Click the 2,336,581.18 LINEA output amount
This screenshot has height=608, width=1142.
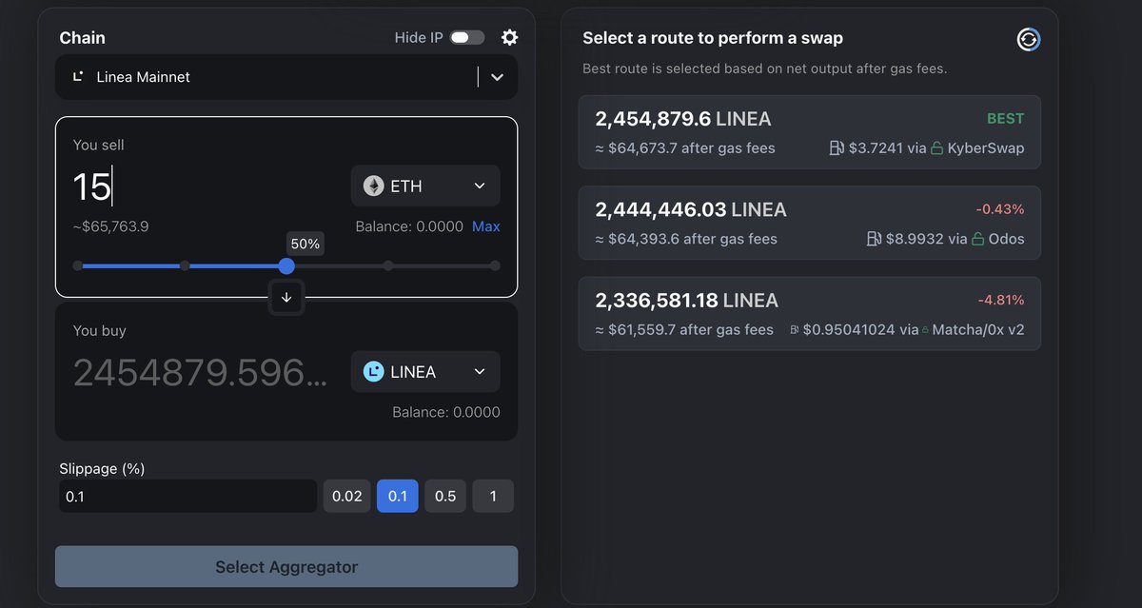687,301
